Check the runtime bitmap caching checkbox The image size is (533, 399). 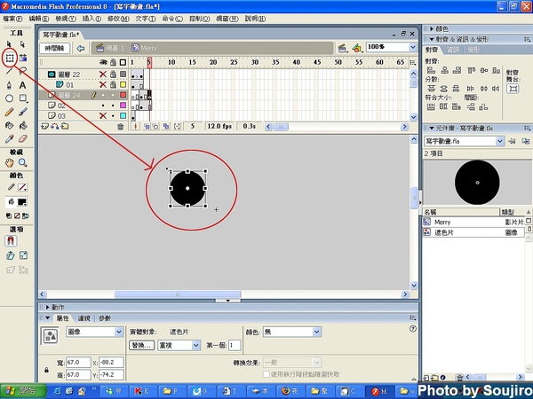pyautogui.click(x=266, y=374)
